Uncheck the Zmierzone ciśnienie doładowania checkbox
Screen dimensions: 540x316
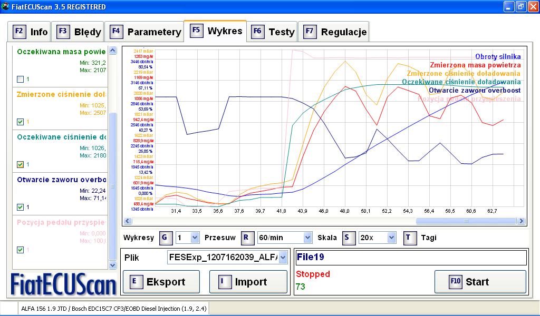click(x=21, y=122)
